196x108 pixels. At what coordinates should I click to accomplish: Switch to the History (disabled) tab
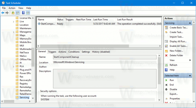101,52
